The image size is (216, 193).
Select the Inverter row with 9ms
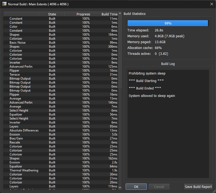[61, 63]
